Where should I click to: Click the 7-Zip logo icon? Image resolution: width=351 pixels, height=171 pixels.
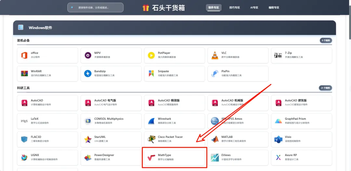pyautogui.click(x=278, y=55)
